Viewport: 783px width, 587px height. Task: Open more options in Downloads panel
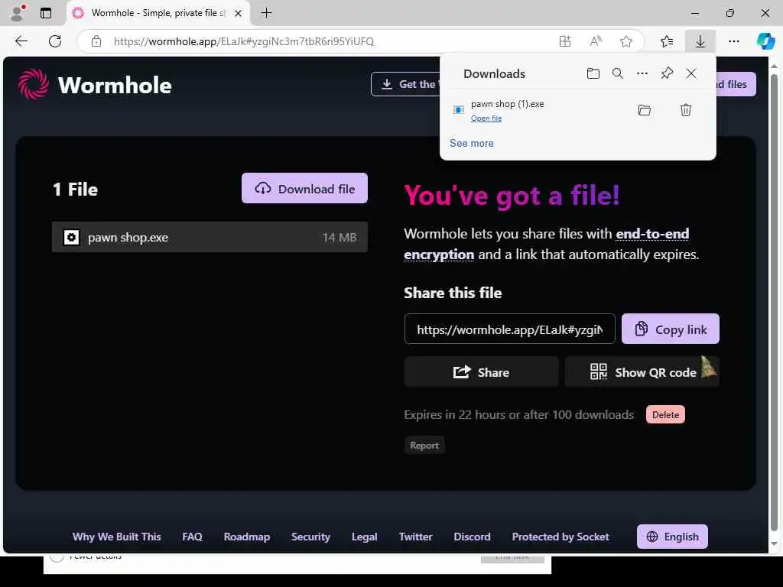click(642, 74)
